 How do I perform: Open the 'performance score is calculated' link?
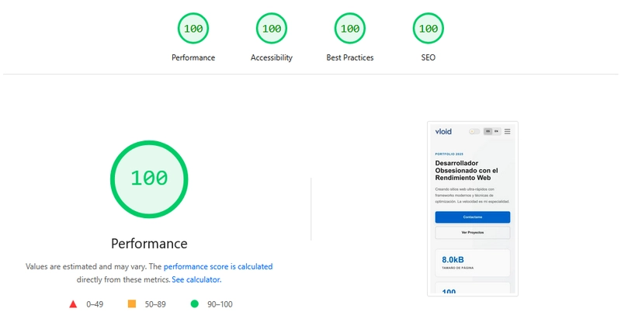[218, 266]
